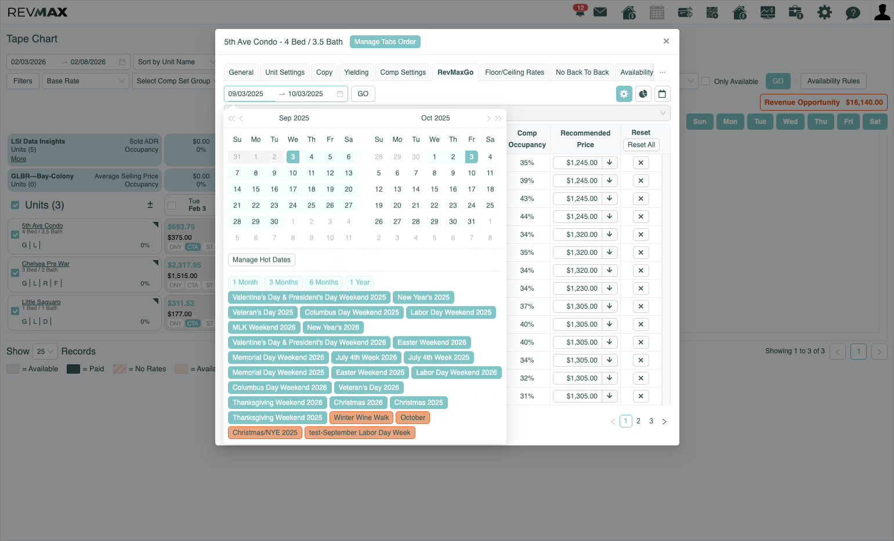Screen dimensions: 894x541
Task: Switch to the Unit Settings tab
Action: [x=285, y=72]
